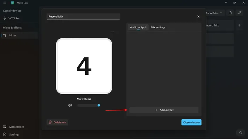Click the Delete mix button
Screen dimensions: 248x139
(x=58, y=122)
